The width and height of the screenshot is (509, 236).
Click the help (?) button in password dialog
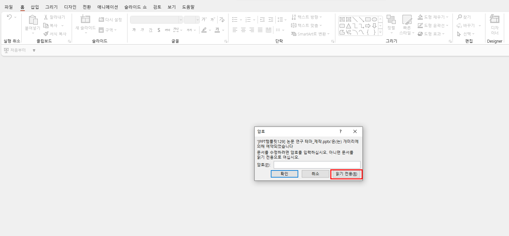(340, 131)
